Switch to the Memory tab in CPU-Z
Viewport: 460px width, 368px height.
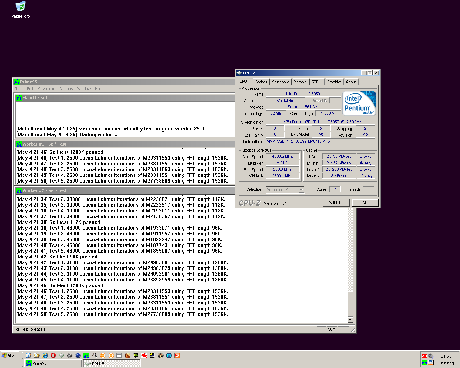click(x=300, y=82)
